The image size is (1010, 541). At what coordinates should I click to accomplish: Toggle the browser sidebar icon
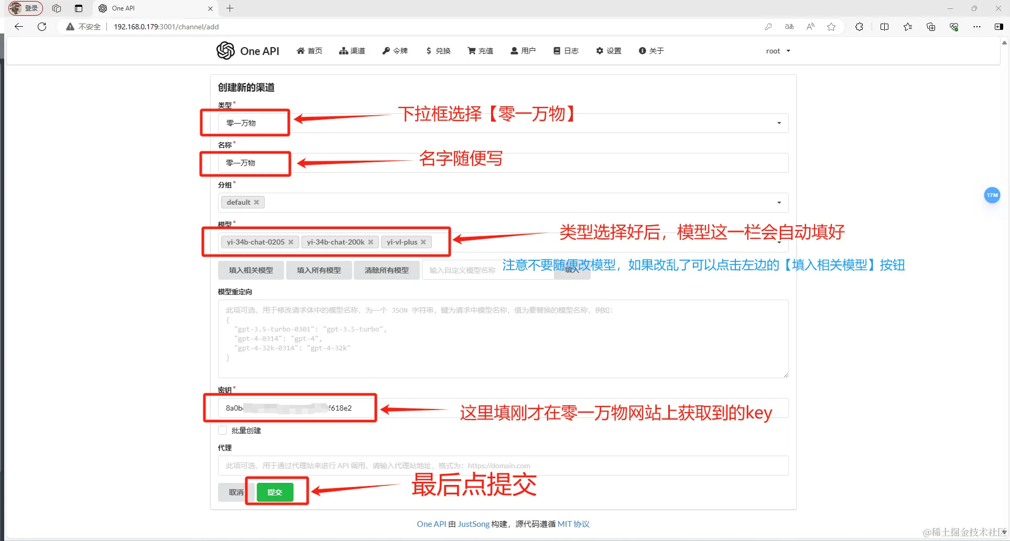click(999, 27)
